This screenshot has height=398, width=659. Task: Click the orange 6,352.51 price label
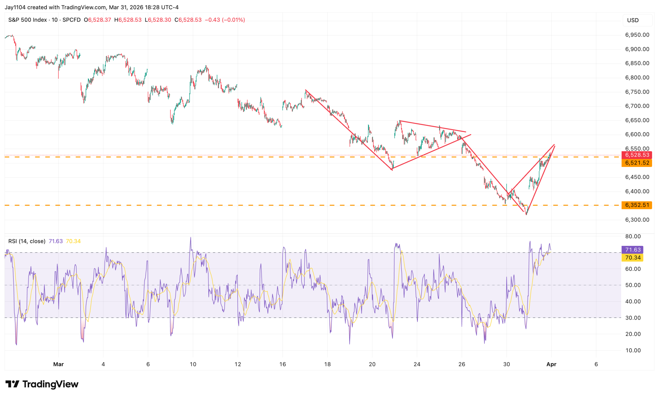pyautogui.click(x=637, y=205)
